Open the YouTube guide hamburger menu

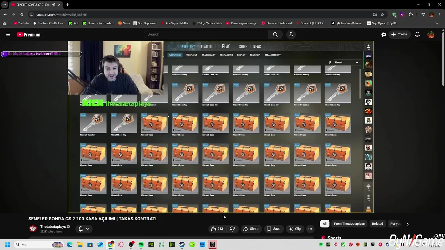[x=8, y=34]
